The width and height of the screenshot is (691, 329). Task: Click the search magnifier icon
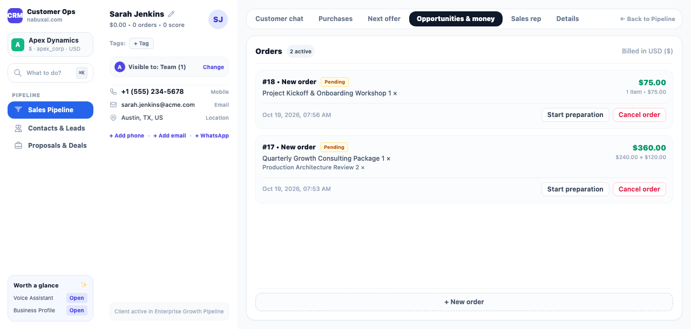click(18, 73)
